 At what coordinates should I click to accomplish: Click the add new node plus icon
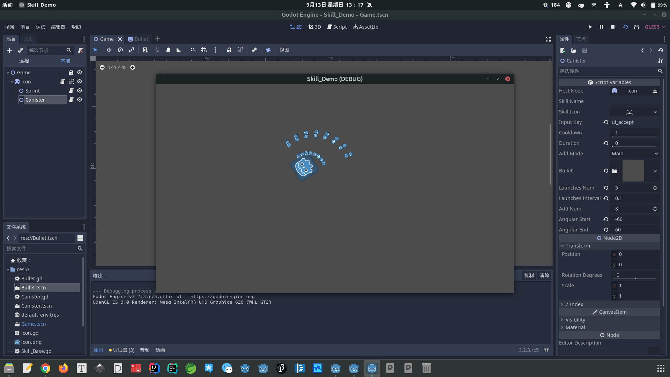pyautogui.click(x=9, y=50)
